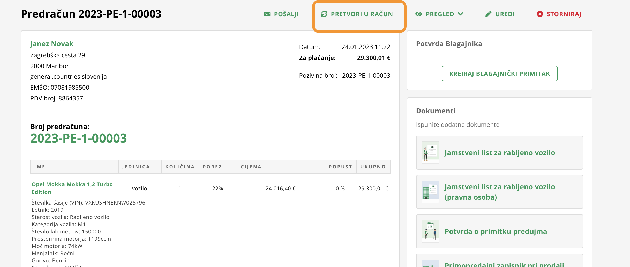Click the POPUST column header

pyautogui.click(x=340, y=167)
